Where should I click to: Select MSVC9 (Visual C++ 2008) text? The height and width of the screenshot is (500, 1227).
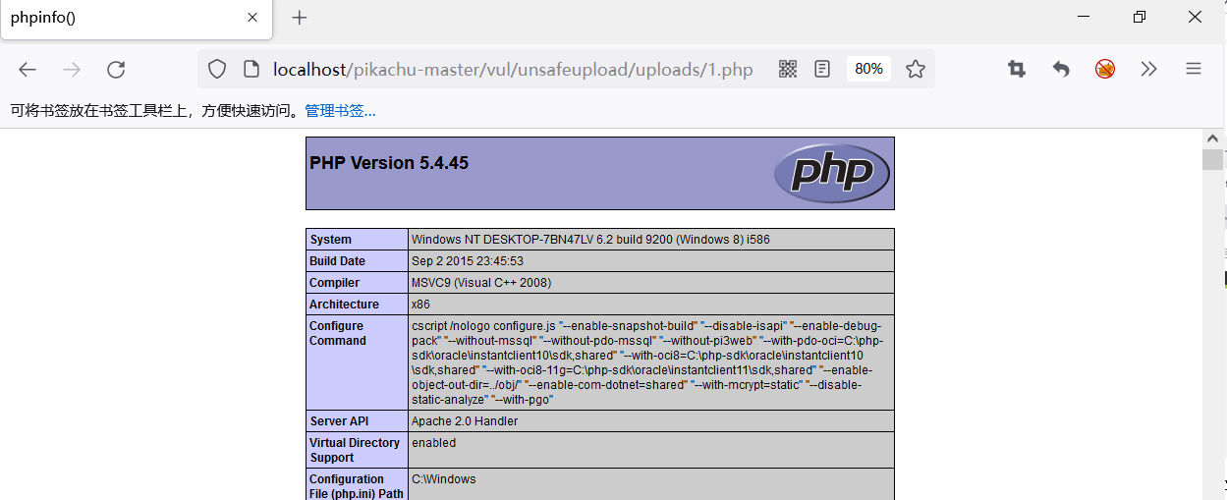(481, 283)
